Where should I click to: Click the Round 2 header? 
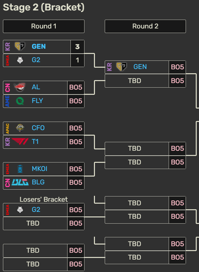(x=145, y=26)
